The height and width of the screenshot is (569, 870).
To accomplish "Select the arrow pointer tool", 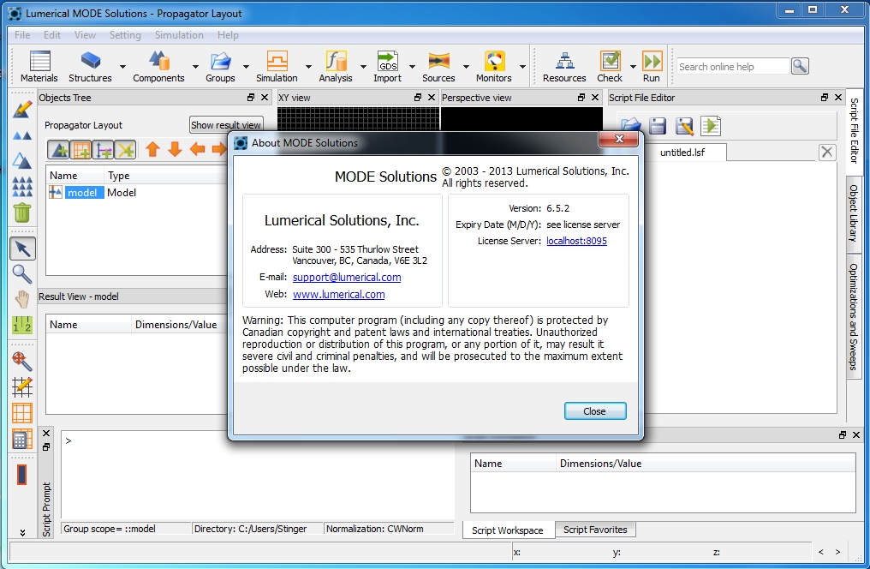I will click(22, 249).
